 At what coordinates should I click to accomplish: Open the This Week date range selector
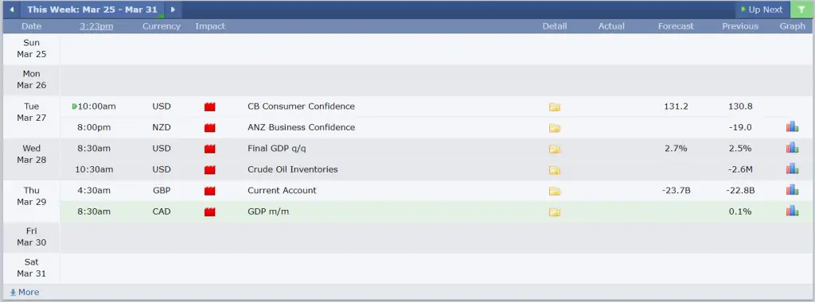pyautogui.click(x=92, y=10)
